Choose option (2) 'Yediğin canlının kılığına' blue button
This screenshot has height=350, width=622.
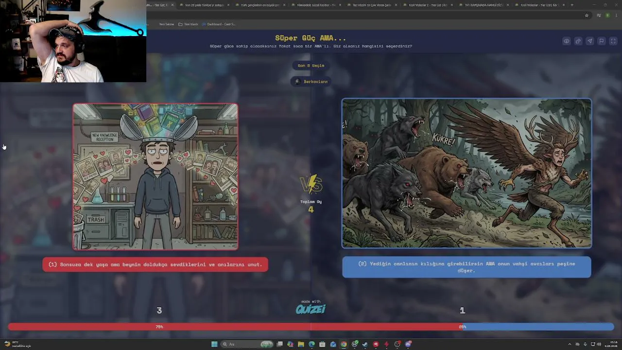point(466,267)
